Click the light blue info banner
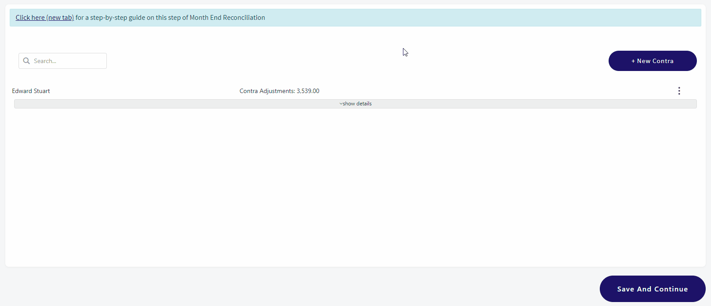 coord(355,18)
